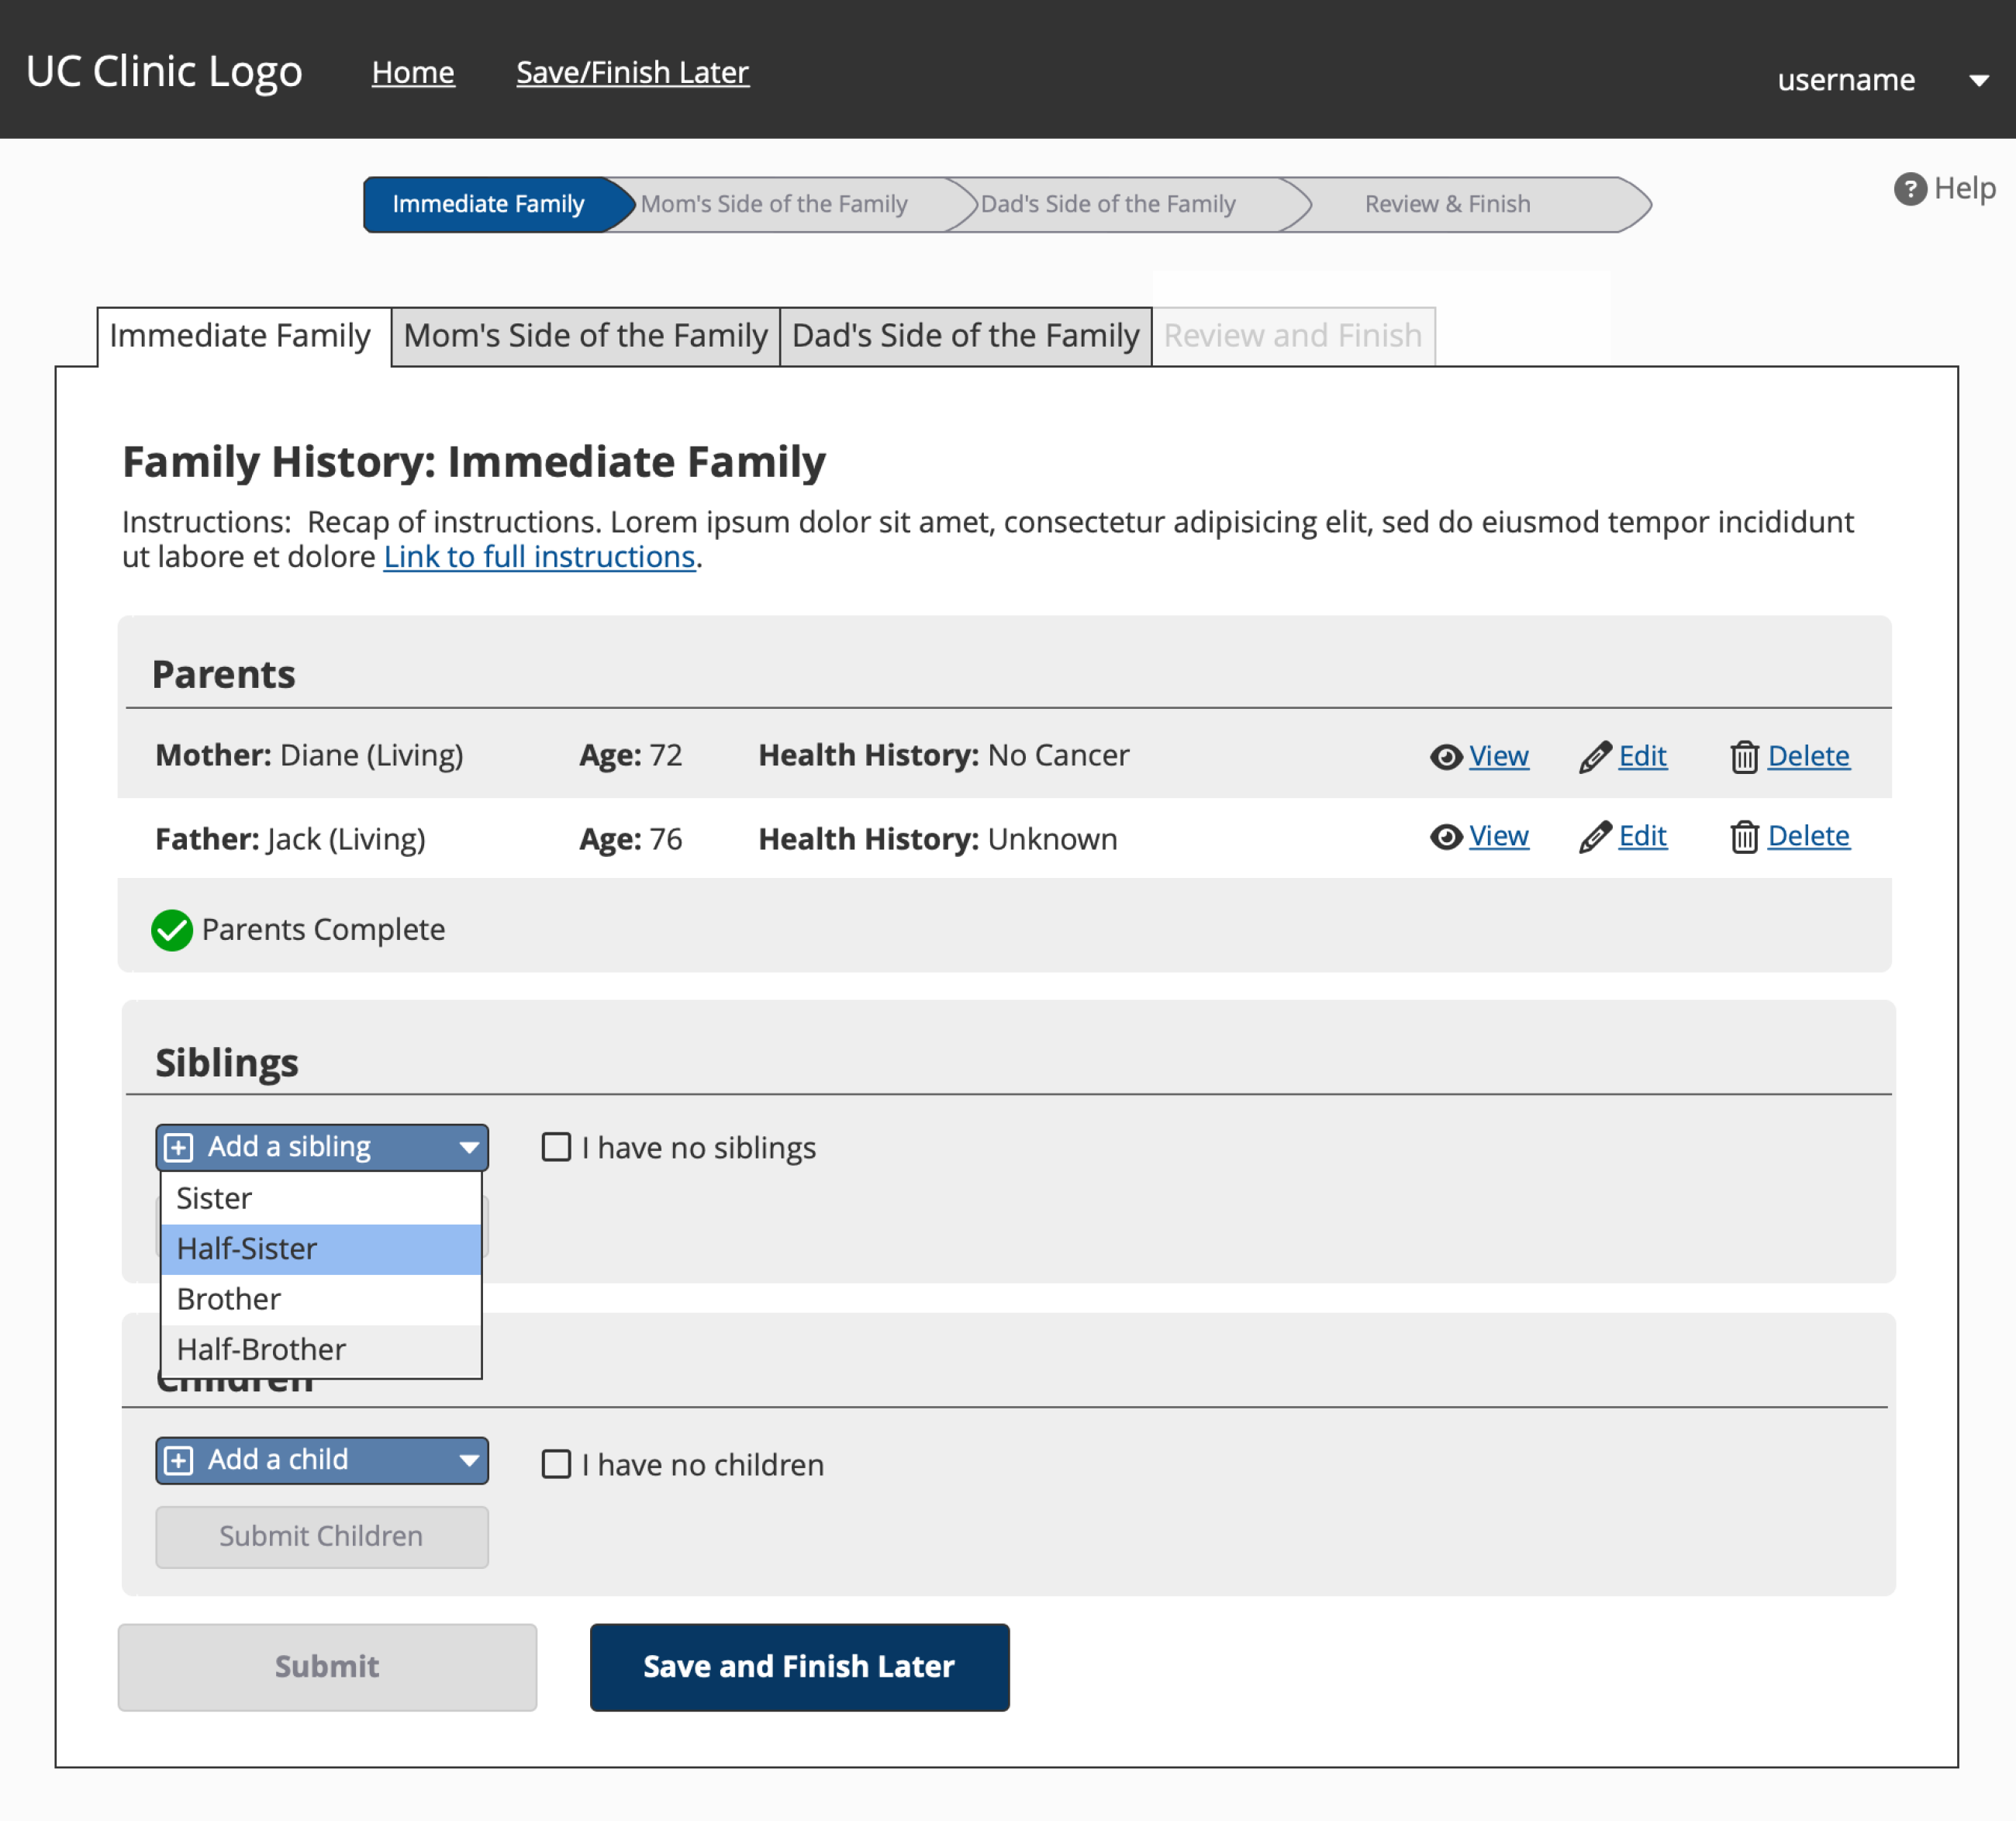
Task: Click the trash icon in Father row
Action: (x=1744, y=837)
